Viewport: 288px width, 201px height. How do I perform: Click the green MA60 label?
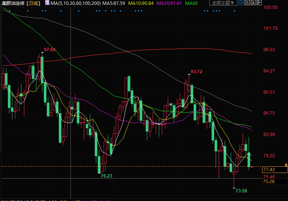[x=191, y=3]
